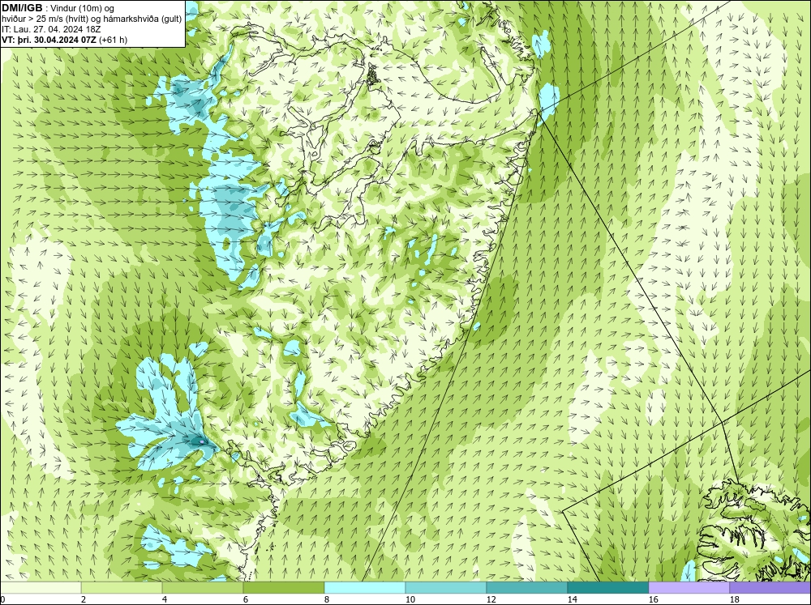
Task: Click the 6–8 m/s dark green legend swatch
Action: tap(284, 587)
